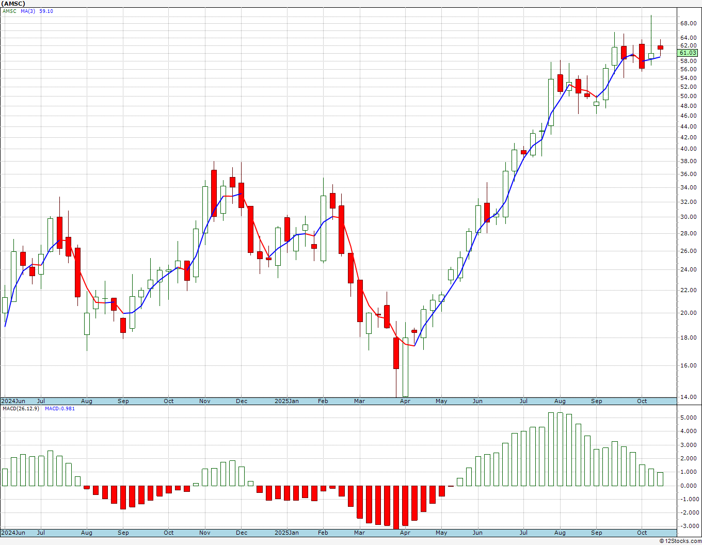
Task: Select the 30.00 price axis label
Action: [688, 217]
